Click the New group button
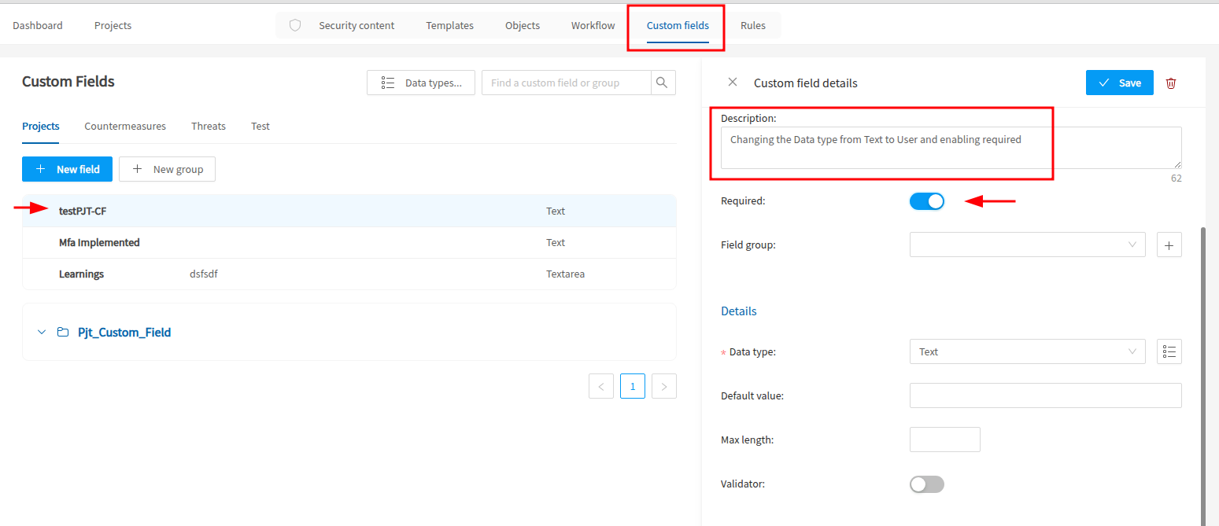This screenshot has height=526, width=1219. click(167, 169)
